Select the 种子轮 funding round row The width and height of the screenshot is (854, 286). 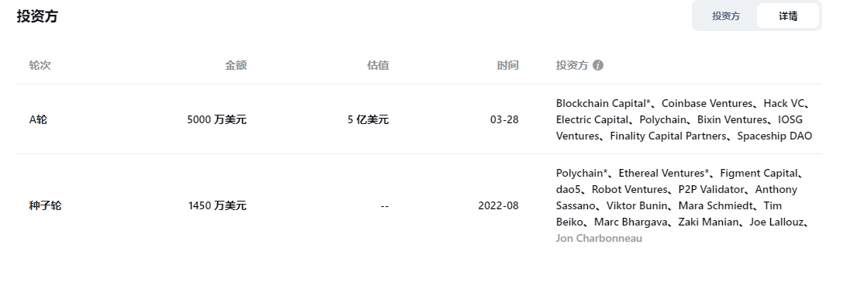[420, 205]
